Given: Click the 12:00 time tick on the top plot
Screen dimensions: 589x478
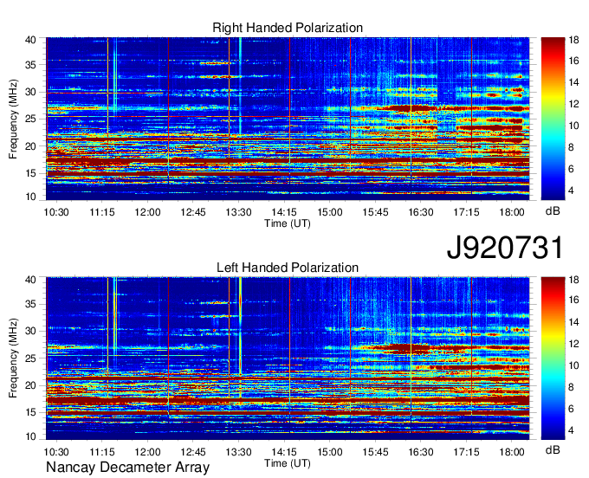Looking at the screenshot, I should point(147,212).
